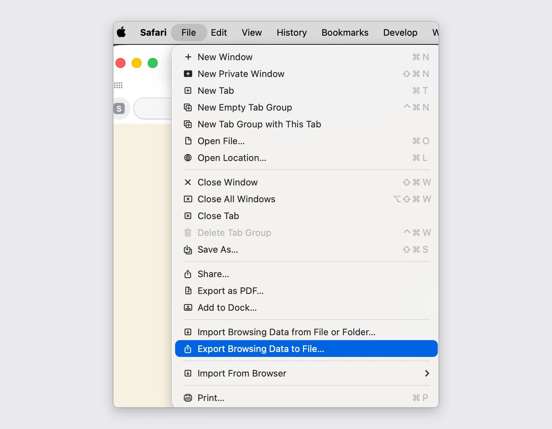Click the trash icon beside Delete Tab Group
The image size is (552, 429).
coord(188,233)
